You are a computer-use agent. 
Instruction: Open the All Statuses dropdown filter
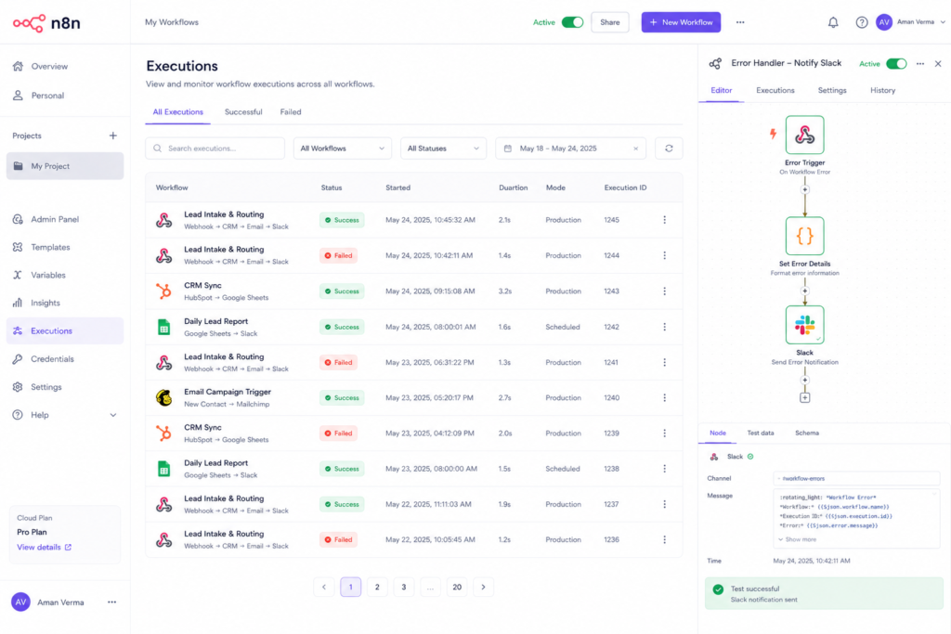coord(443,149)
